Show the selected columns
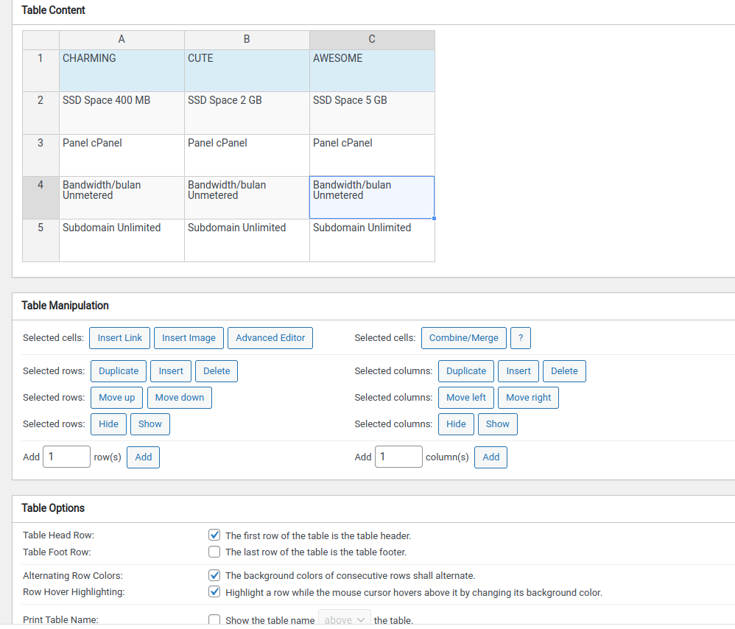The height and width of the screenshot is (629, 735). coord(497,424)
